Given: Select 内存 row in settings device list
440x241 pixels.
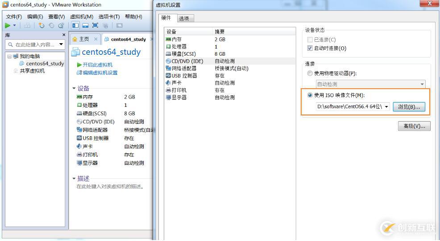Looking at the screenshot, I should point(230,40).
